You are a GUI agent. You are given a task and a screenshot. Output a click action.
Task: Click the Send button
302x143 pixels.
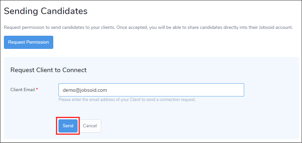coord(68,126)
